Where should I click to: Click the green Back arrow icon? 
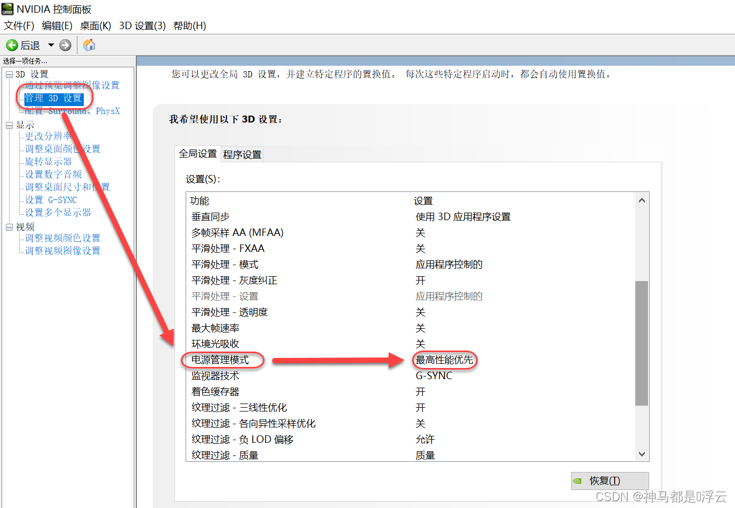[x=12, y=45]
